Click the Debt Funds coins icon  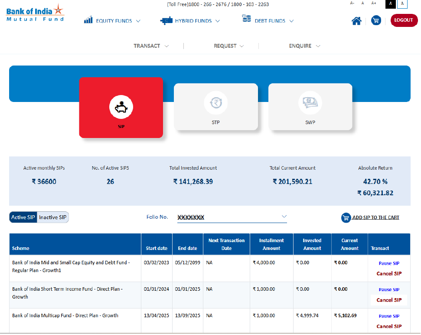(246, 18)
